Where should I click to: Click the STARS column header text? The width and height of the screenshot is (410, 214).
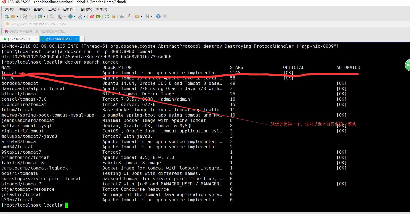(x=237, y=67)
